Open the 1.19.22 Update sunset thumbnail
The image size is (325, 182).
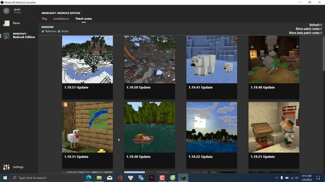click(212, 127)
